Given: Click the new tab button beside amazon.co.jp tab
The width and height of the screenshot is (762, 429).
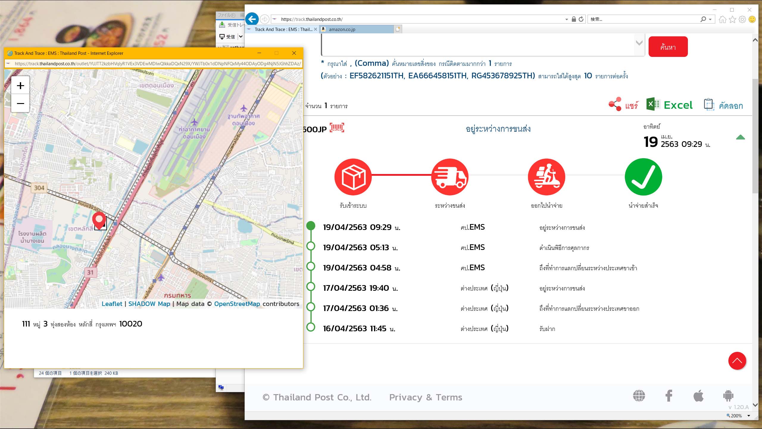Looking at the screenshot, I should click(x=398, y=29).
